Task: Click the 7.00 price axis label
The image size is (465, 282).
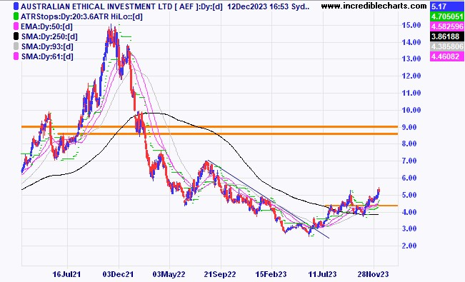Action: pyautogui.click(x=409, y=161)
